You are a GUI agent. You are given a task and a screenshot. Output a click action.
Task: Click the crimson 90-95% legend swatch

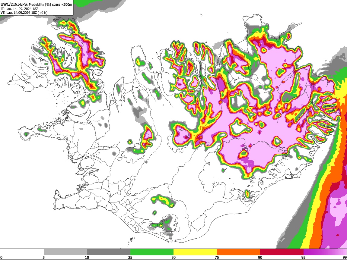(282, 252)
